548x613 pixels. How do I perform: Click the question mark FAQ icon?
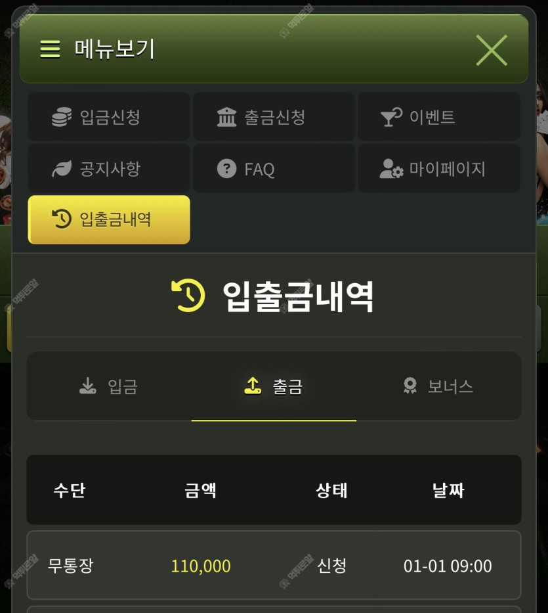227,169
